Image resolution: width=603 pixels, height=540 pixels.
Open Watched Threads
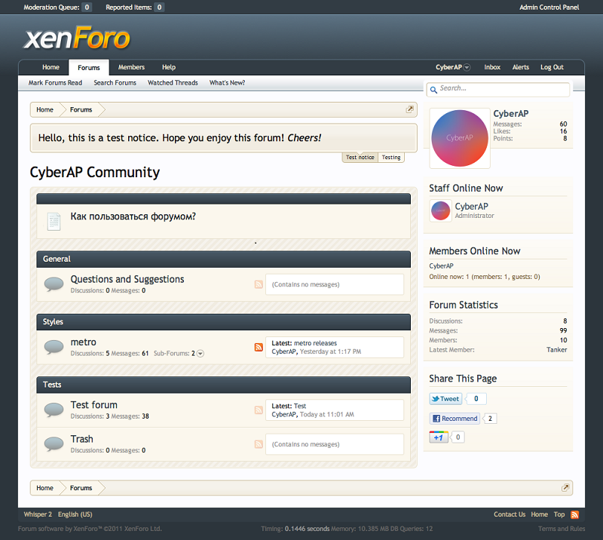point(173,83)
